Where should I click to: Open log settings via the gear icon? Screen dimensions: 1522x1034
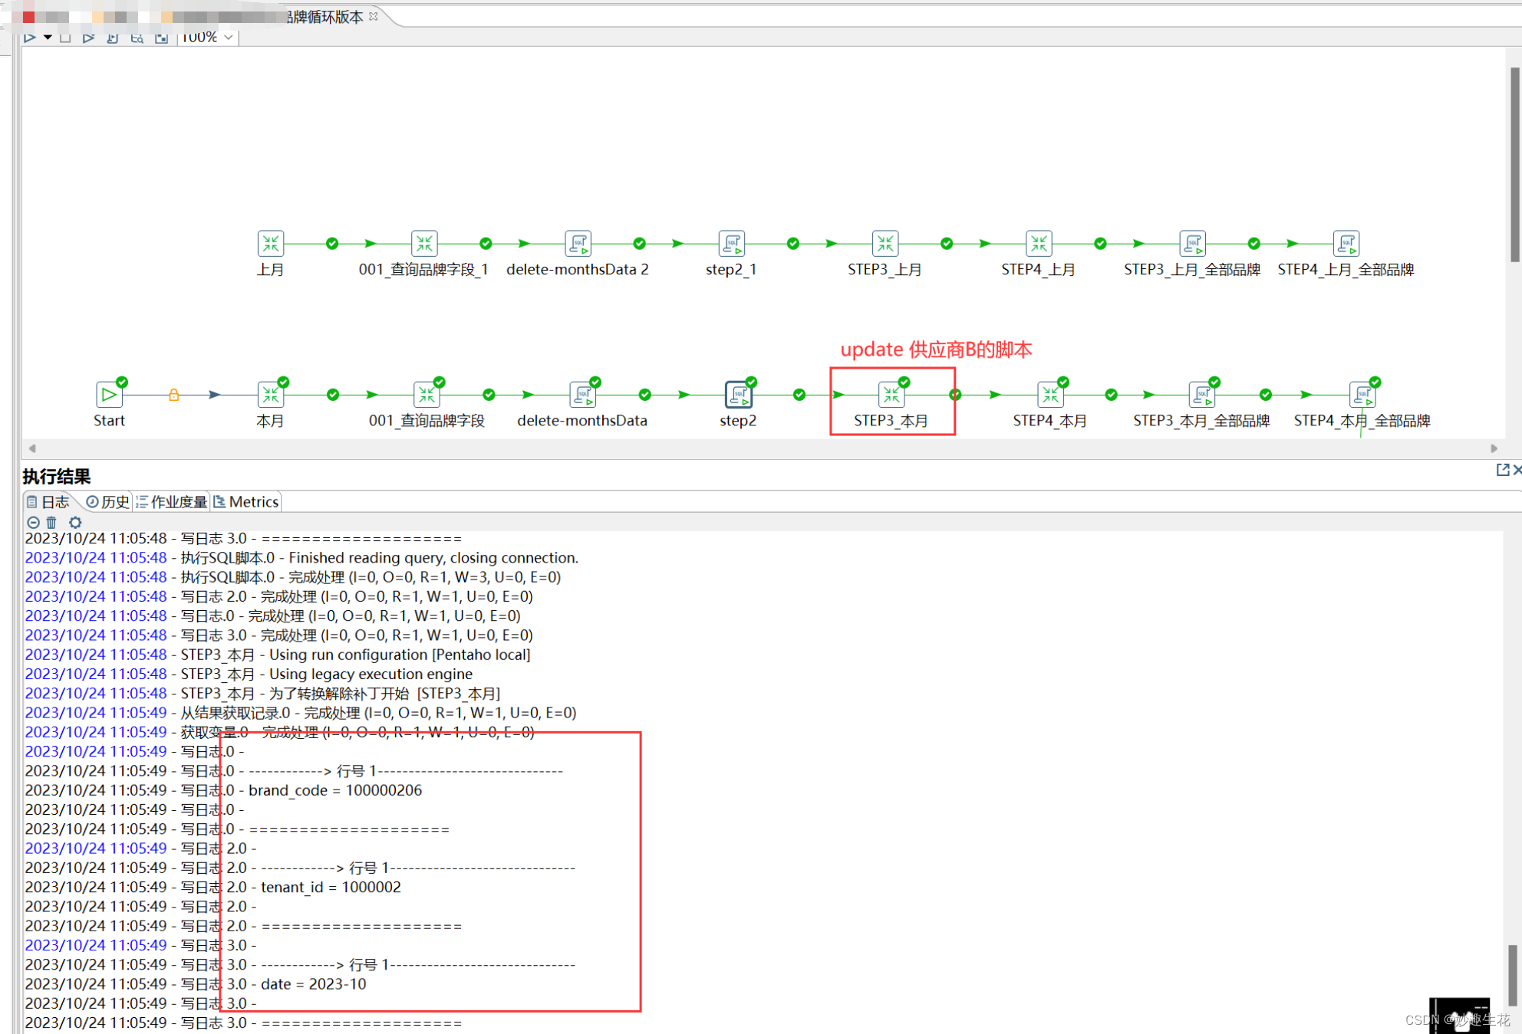pyautogui.click(x=75, y=522)
